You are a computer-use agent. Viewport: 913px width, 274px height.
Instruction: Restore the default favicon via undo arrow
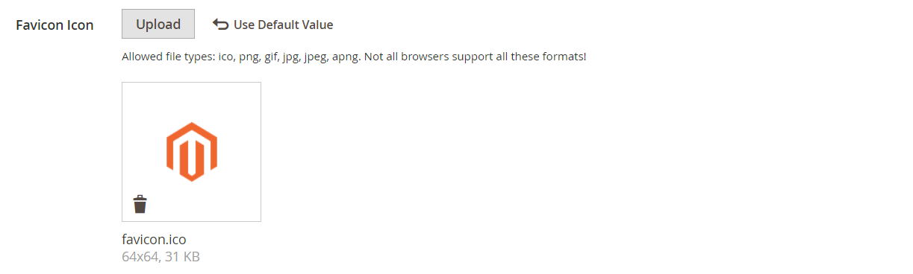click(x=220, y=25)
